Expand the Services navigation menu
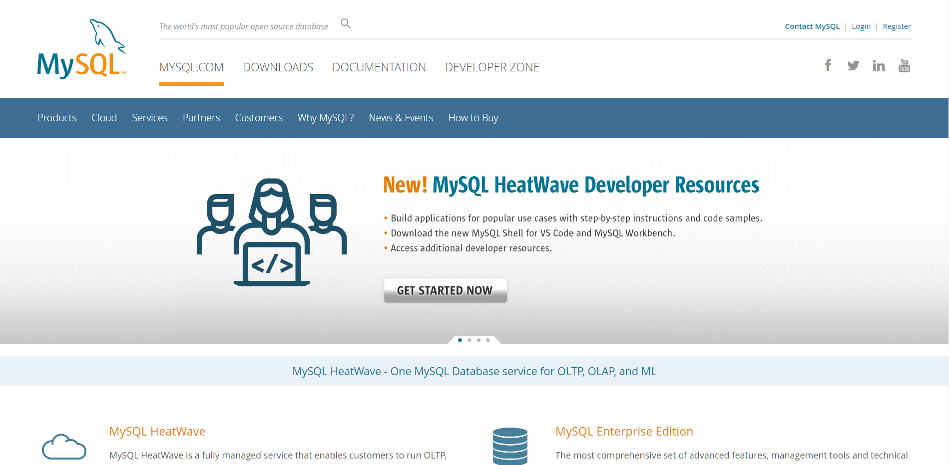The height and width of the screenshot is (465, 949). tap(149, 118)
